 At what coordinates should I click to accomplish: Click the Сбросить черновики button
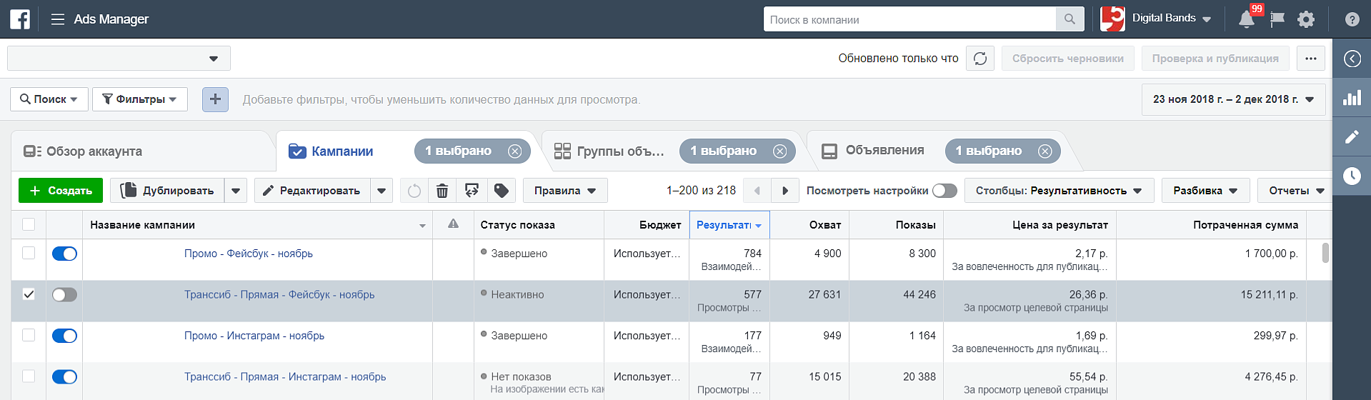(x=1068, y=59)
